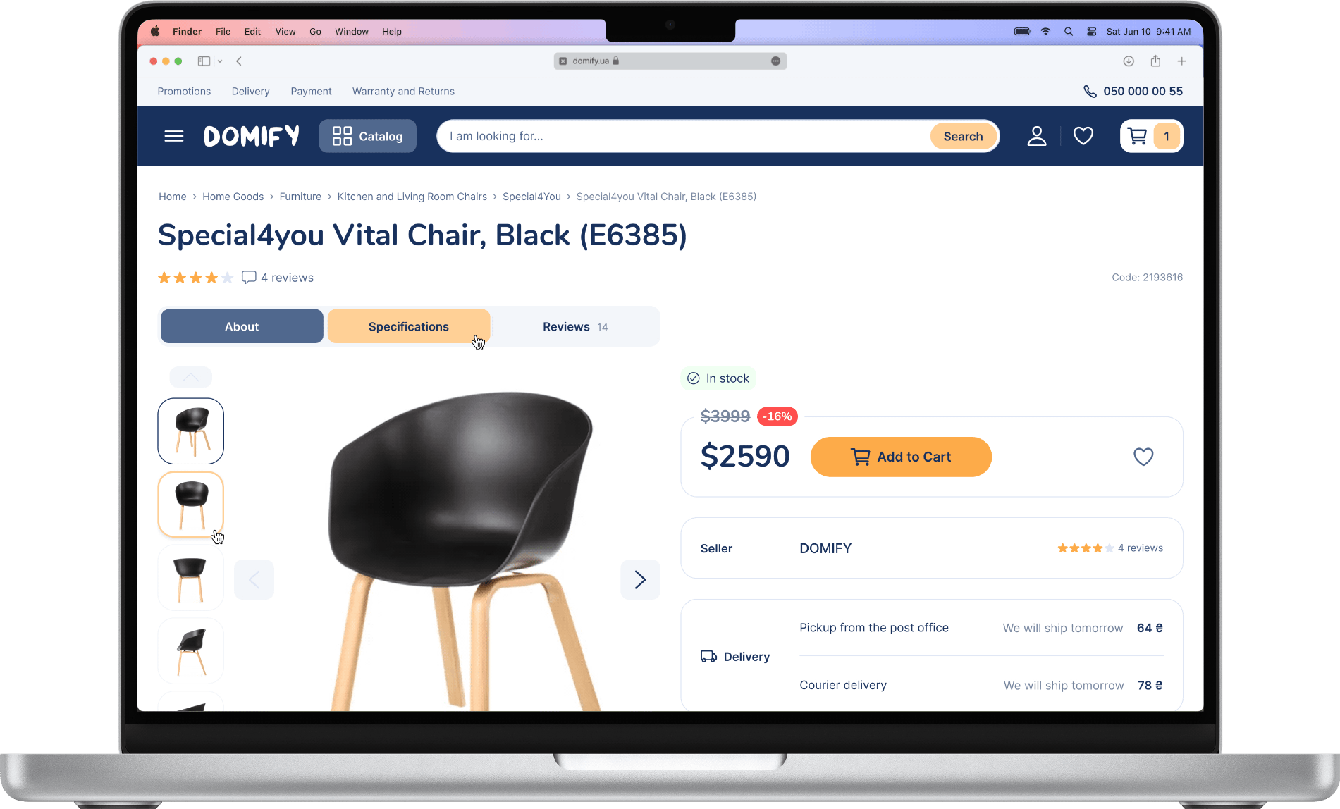Add the chair to favorites with the heart beside Add to Cart
This screenshot has width=1340, height=809.
click(x=1143, y=457)
